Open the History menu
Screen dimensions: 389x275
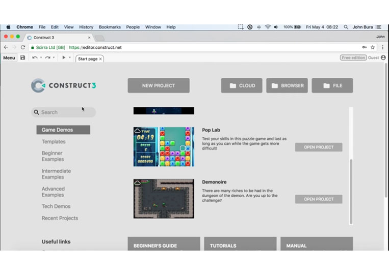(x=86, y=27)
